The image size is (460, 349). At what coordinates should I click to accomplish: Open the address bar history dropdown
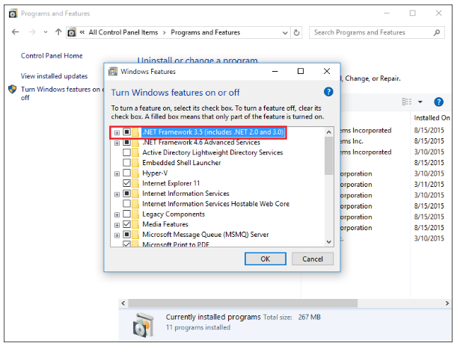284,33
